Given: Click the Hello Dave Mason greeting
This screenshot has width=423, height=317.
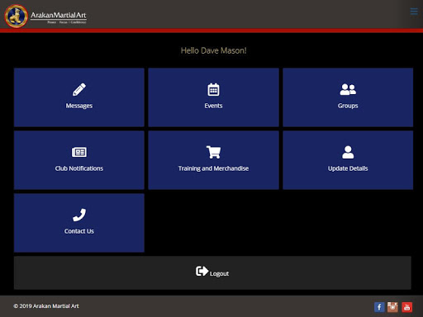Looking at the screenshot, I should [213, 50].
